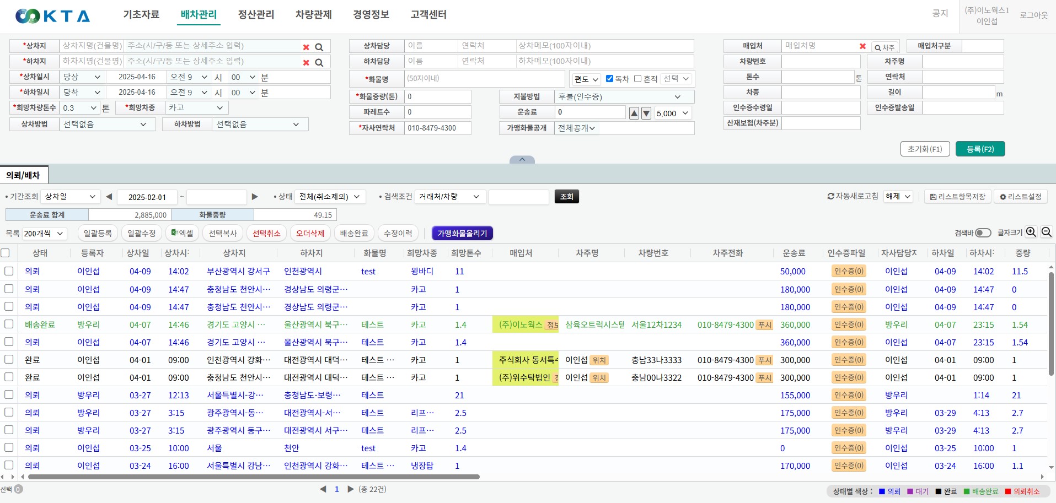Uncheck the 독차 checkbox

(609, 79)
